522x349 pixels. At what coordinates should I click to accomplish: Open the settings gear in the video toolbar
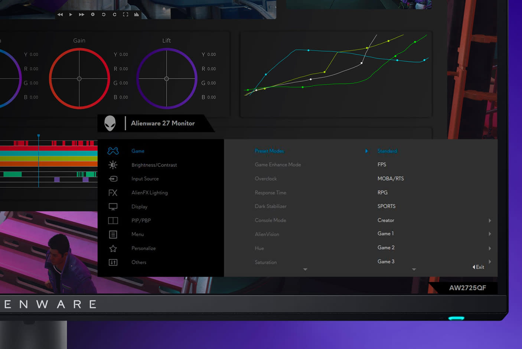93,14
